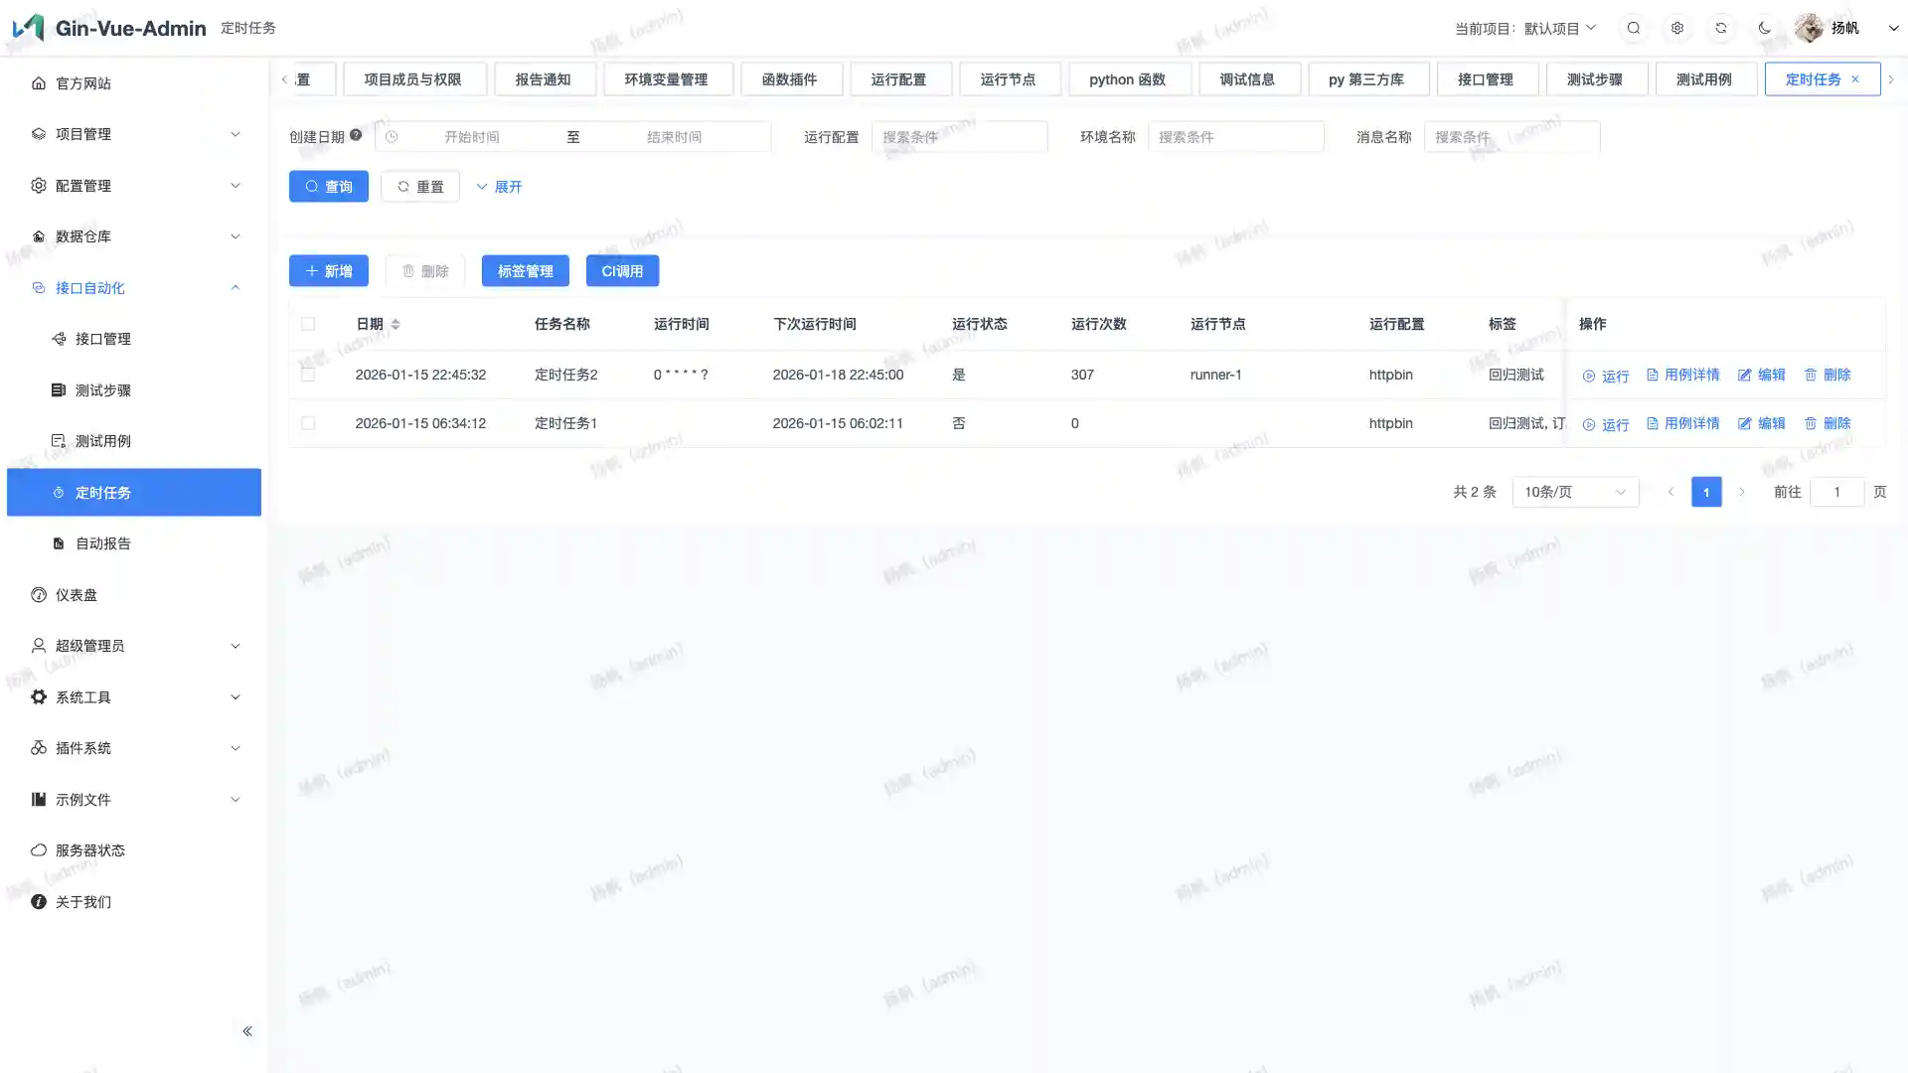Click run icon for 定时任务2
The width and height of the screenshot is (1908, 1073).
click(1589, 376)
